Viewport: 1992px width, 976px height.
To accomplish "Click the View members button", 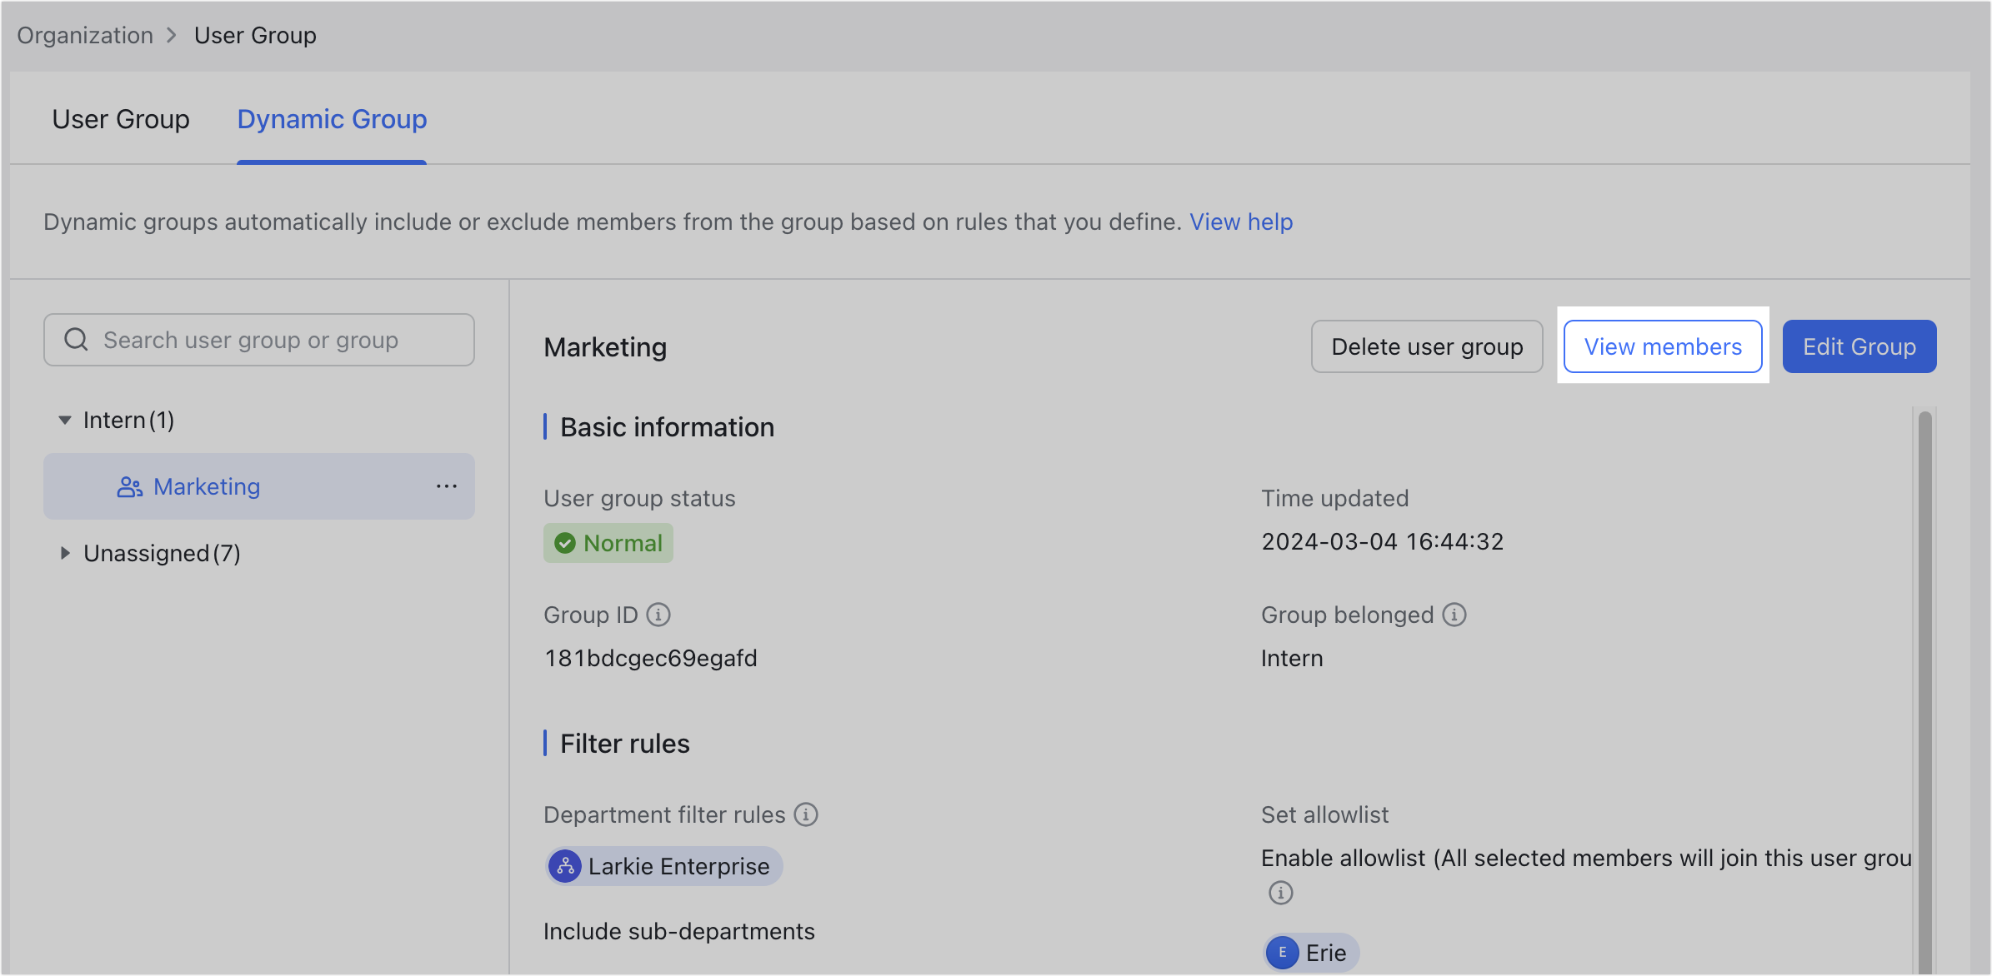I will tap(1663, 346).
